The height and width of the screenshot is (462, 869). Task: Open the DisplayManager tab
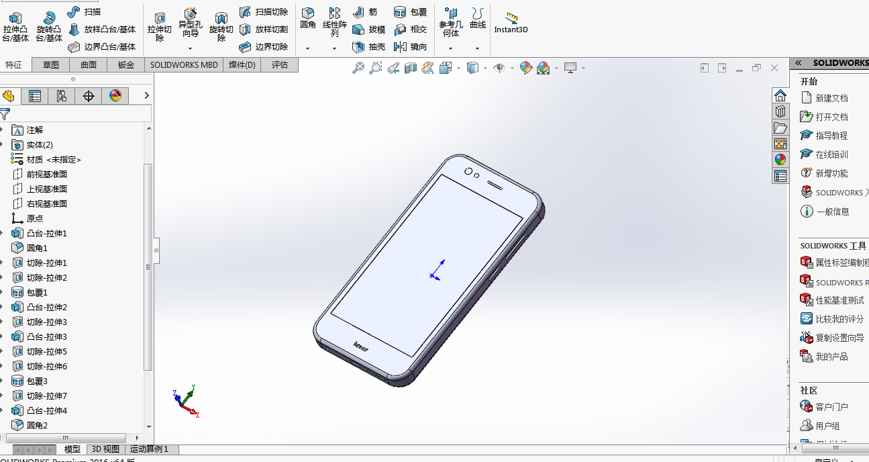(x=115, y=96)
